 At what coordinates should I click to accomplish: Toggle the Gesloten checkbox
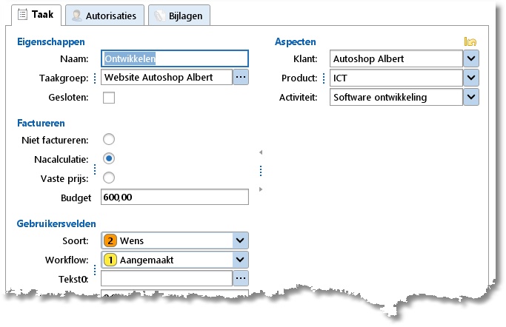click(109, 98)
